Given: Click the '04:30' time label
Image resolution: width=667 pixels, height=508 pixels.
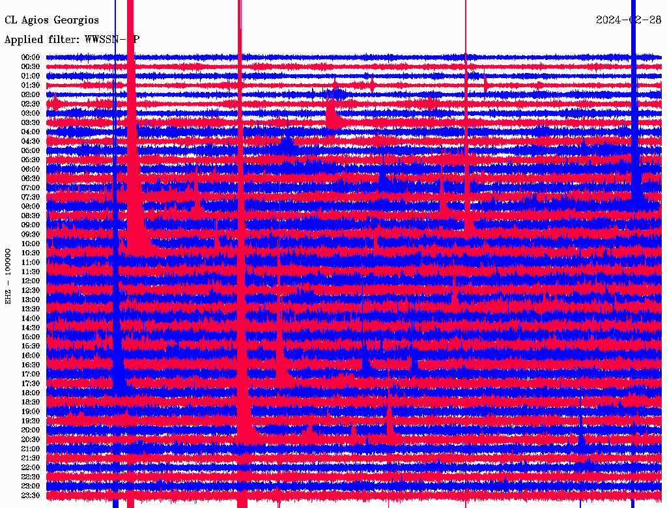Looking at the screenshot, I should 31,141.
